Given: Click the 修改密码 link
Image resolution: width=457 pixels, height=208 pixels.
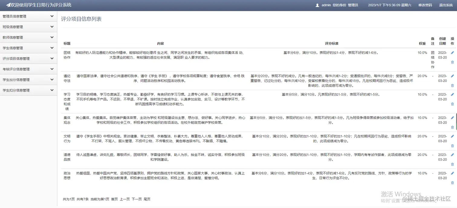Looking at the screenshot, I should (425, 5).
